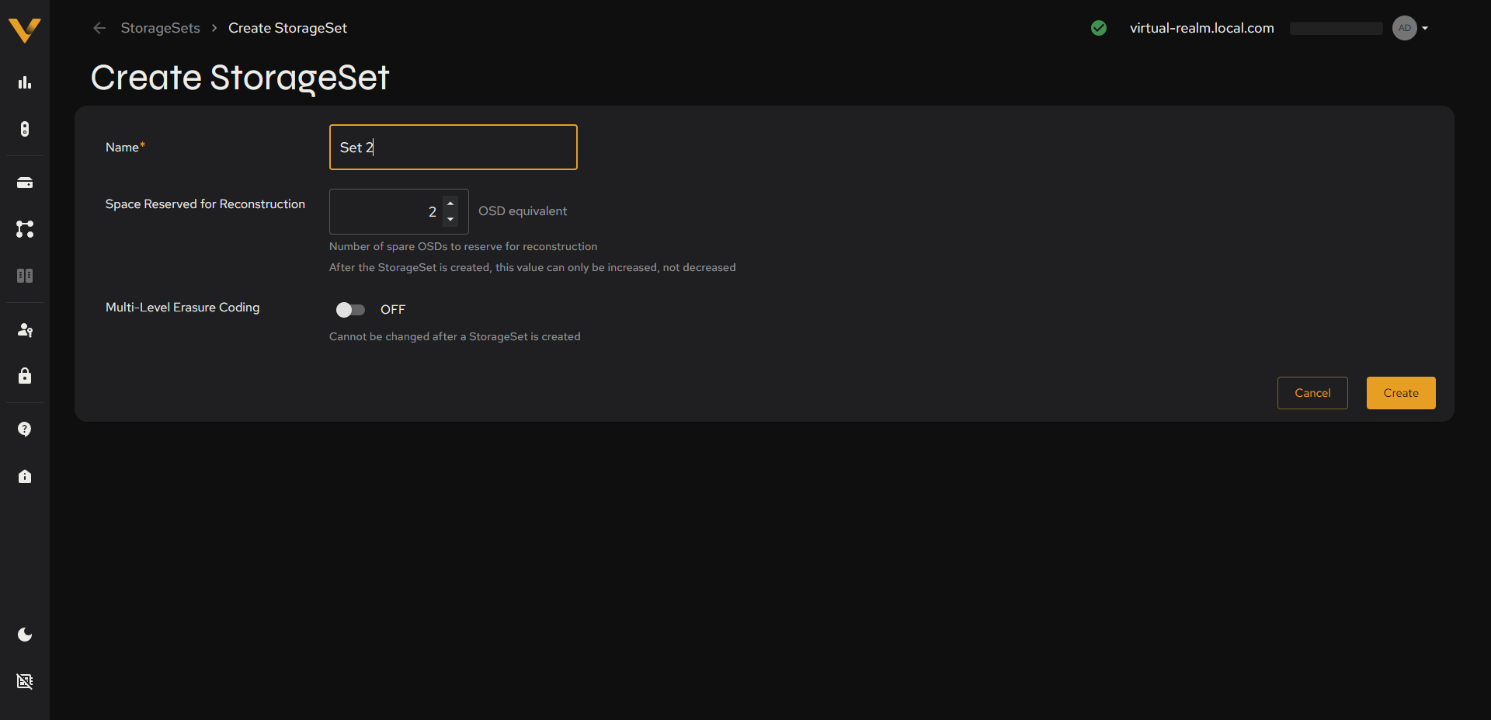Open the traffic-light status icon in sidebar
Screen dimensions: 1491x720
[25, 129]
